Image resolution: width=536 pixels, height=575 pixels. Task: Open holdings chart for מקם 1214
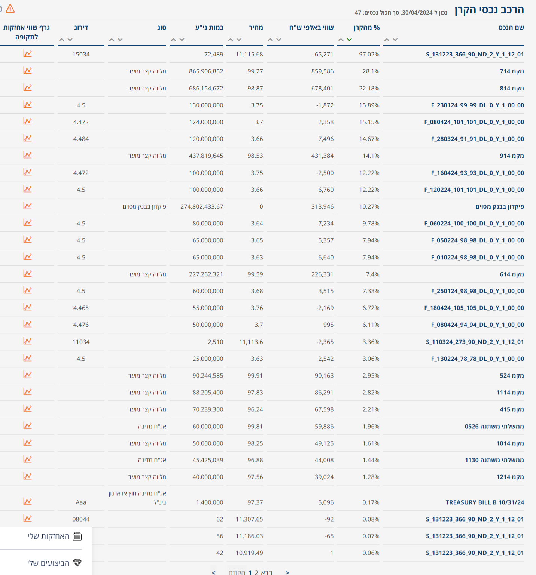click(x=27, y=477)
